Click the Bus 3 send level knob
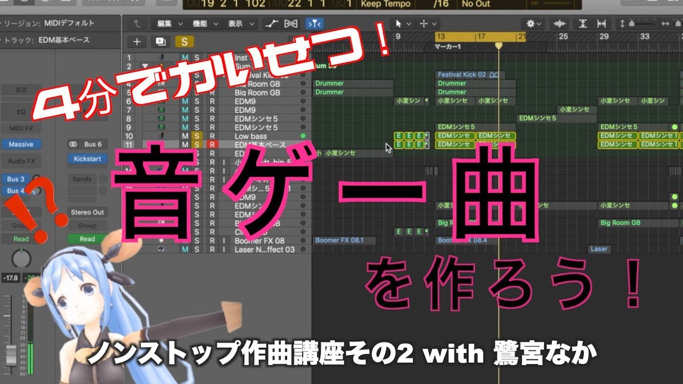The height and width of the screenshot is (384, 683). click(x=36, y=179)
